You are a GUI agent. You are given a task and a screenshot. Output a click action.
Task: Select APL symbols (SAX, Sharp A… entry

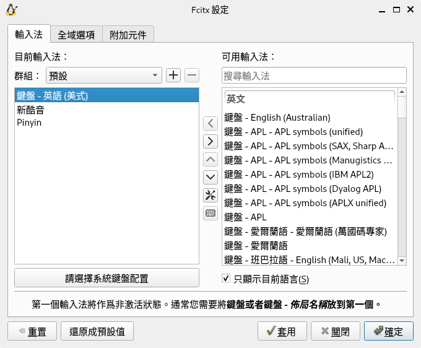[x=310, y=146]
